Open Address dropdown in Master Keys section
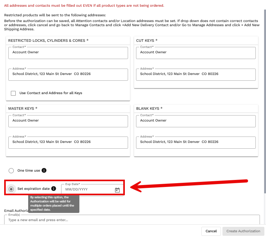 click(x=68, y=143)
